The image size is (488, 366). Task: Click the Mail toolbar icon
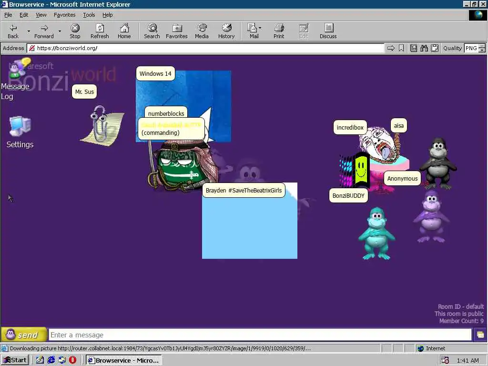click(253, 31)
